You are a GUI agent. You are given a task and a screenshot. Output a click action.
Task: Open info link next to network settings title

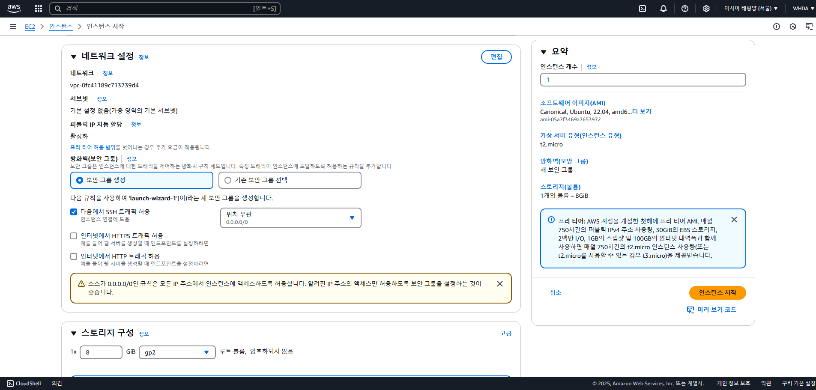coord(144,57)
